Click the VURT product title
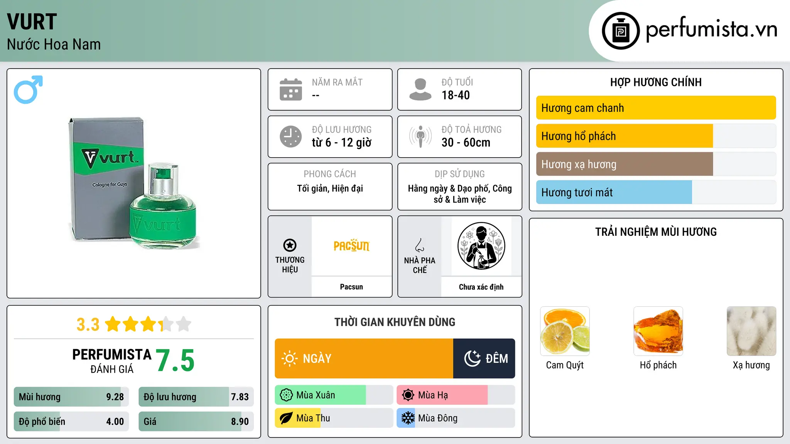The width and height of the screenshot is (790, 444). pyautogui.click(x=32, y=22)
